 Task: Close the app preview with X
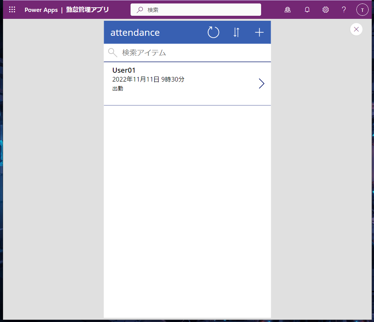click(356, 29)
